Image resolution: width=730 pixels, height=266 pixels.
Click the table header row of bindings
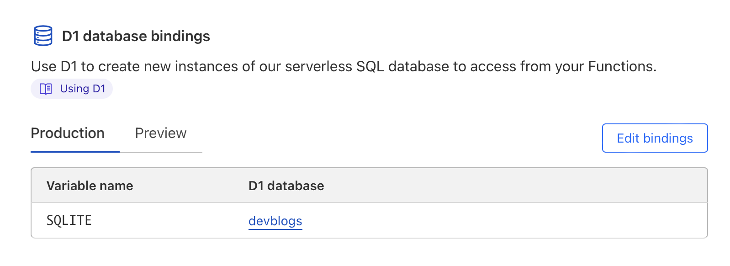(x=369, y=186)
